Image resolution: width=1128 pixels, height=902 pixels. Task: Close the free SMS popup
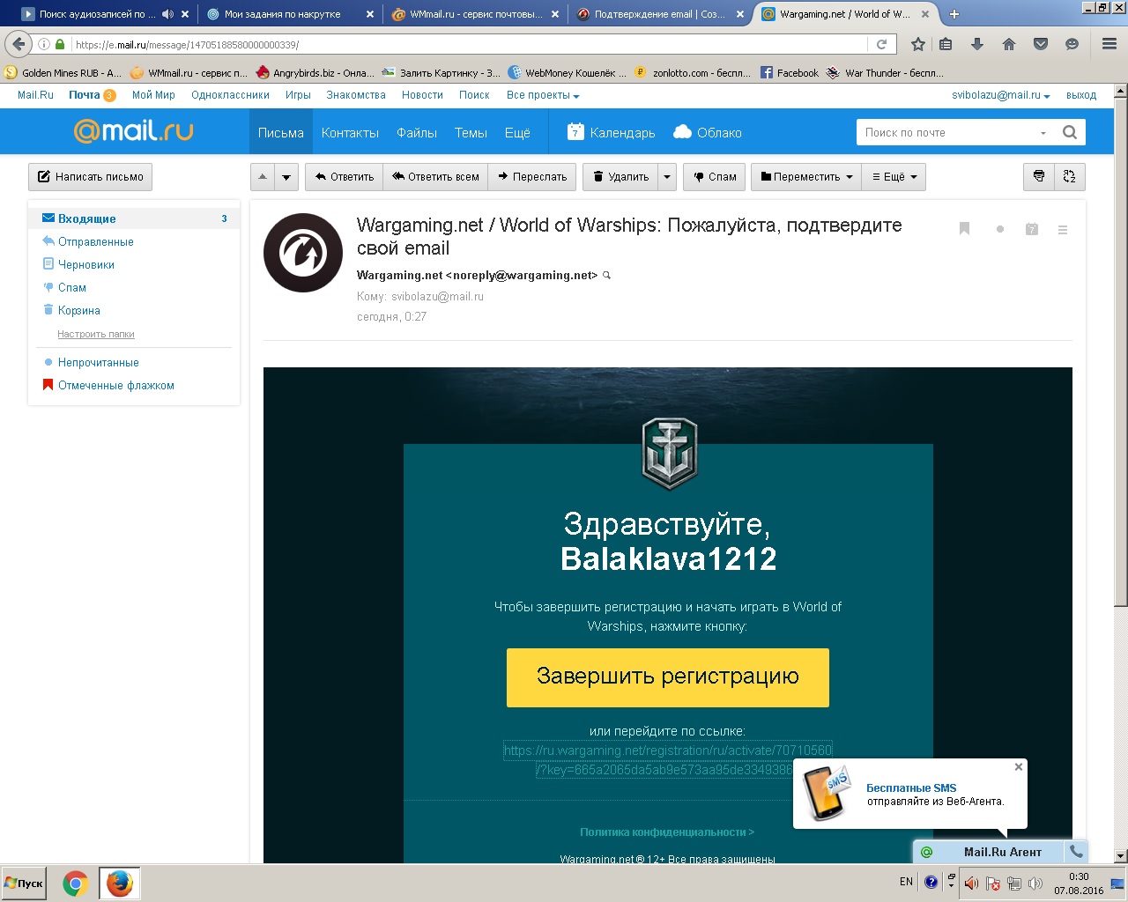[1019, 767]
